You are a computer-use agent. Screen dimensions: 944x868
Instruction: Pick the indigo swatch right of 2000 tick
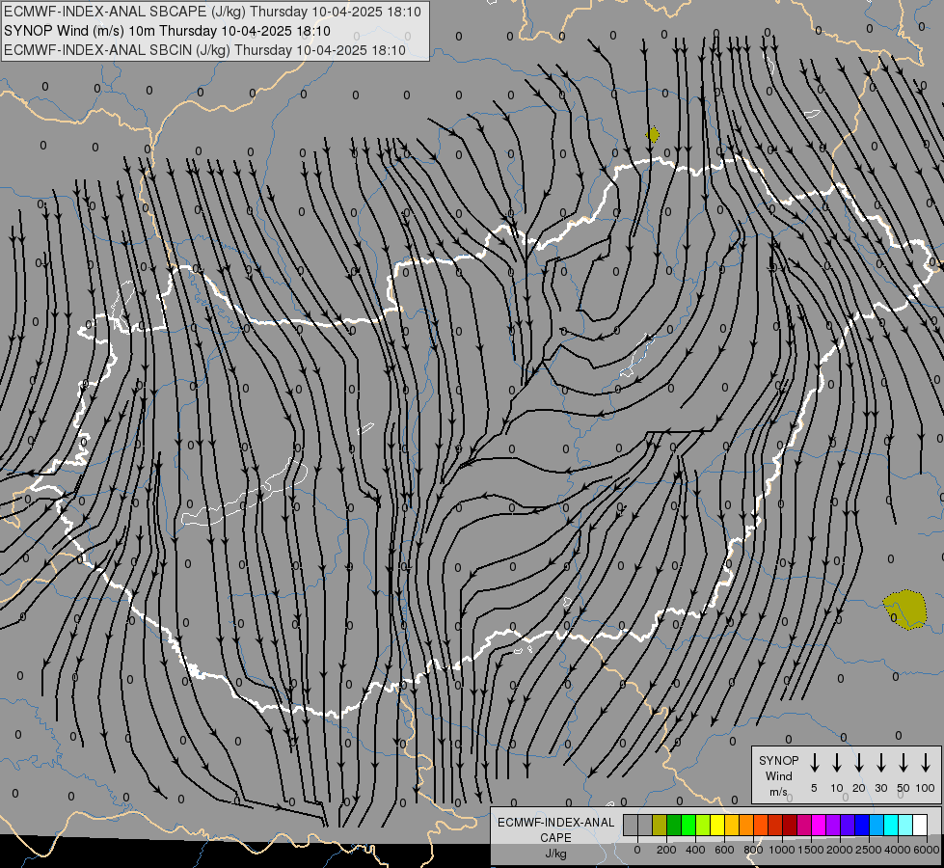(x=847, y=825)
